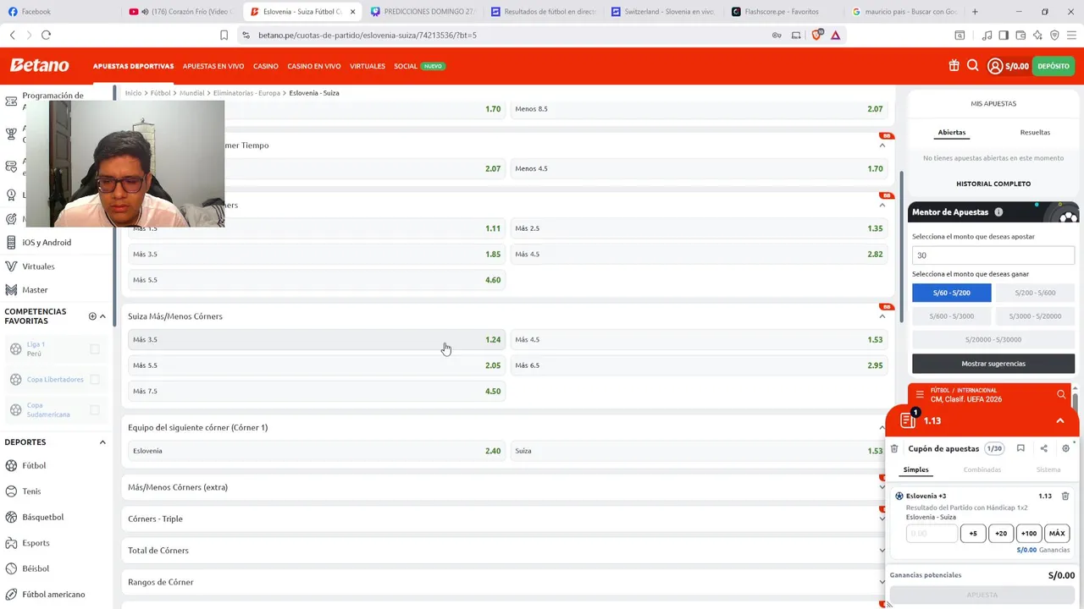Set stake with MÁX button
This screenshot has width=1084, height=609.
pos(1057,534)
